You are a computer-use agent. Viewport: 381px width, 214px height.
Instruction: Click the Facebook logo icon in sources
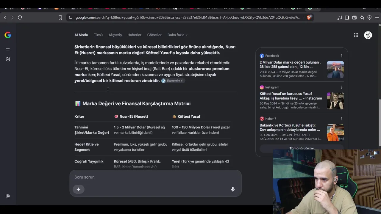[262, 56]
